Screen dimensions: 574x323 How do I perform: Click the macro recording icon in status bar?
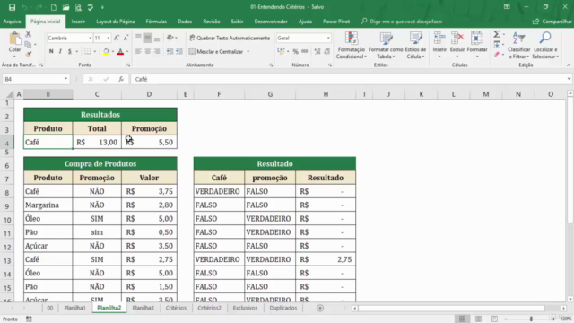pyautogui.click(x=29, y=319)
